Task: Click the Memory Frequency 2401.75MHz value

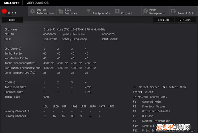Action: pyautogui.click(x=110, y=39)
